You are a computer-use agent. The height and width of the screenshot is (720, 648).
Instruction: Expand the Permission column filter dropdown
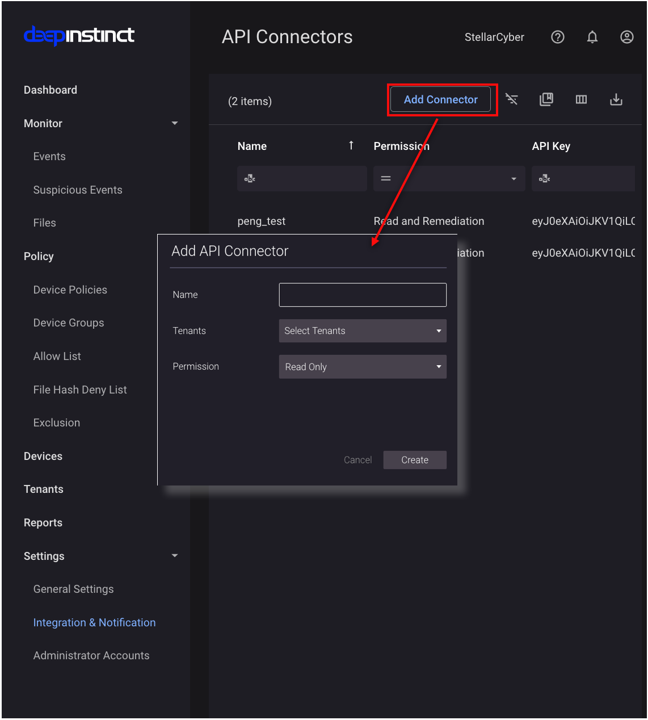click(x=514, y=179)
